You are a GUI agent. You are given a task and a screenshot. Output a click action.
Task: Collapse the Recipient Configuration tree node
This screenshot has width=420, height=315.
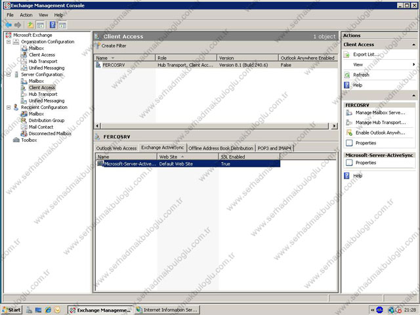(x=9, y=108)
